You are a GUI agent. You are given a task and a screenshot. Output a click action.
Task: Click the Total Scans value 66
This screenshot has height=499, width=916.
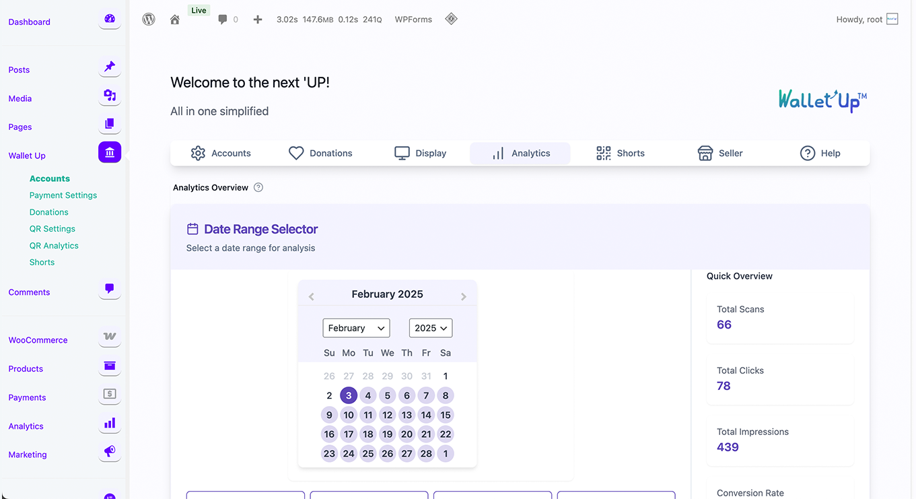[x=724, y=325]
